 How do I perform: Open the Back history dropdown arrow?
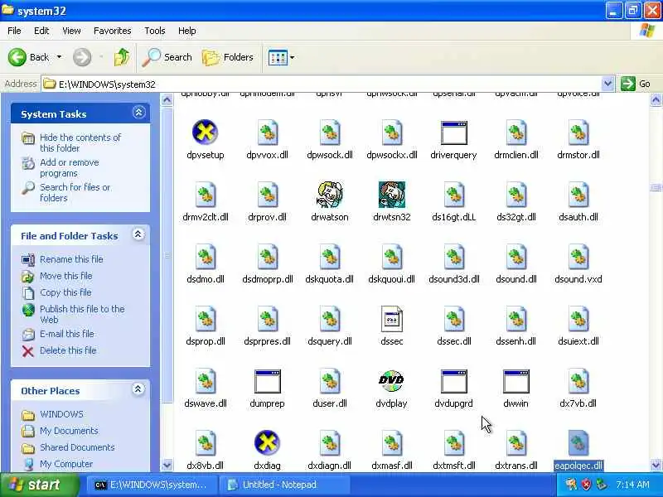pos(59,57)
